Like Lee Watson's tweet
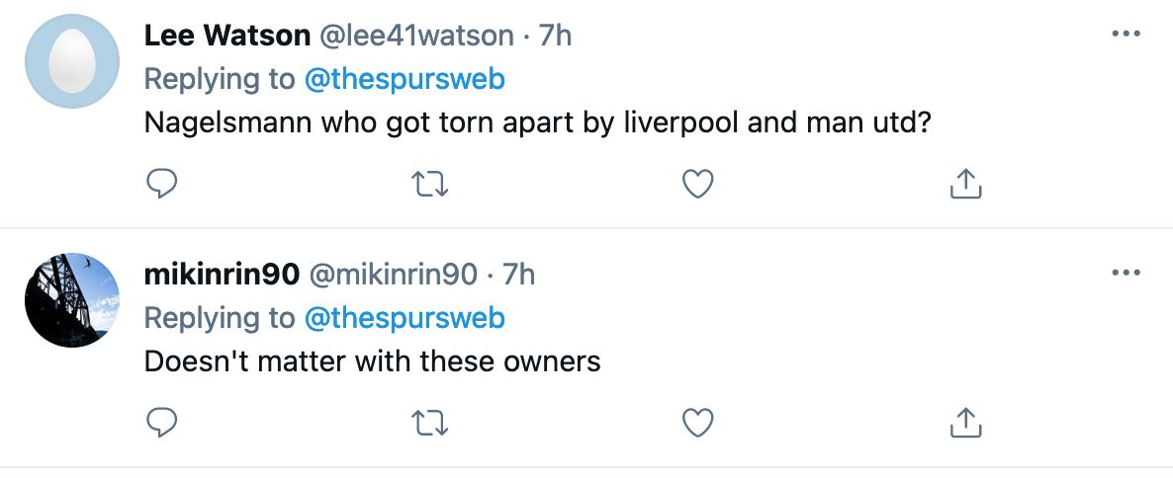This screenshot has height=478, width=1173. tap(698, 183)
